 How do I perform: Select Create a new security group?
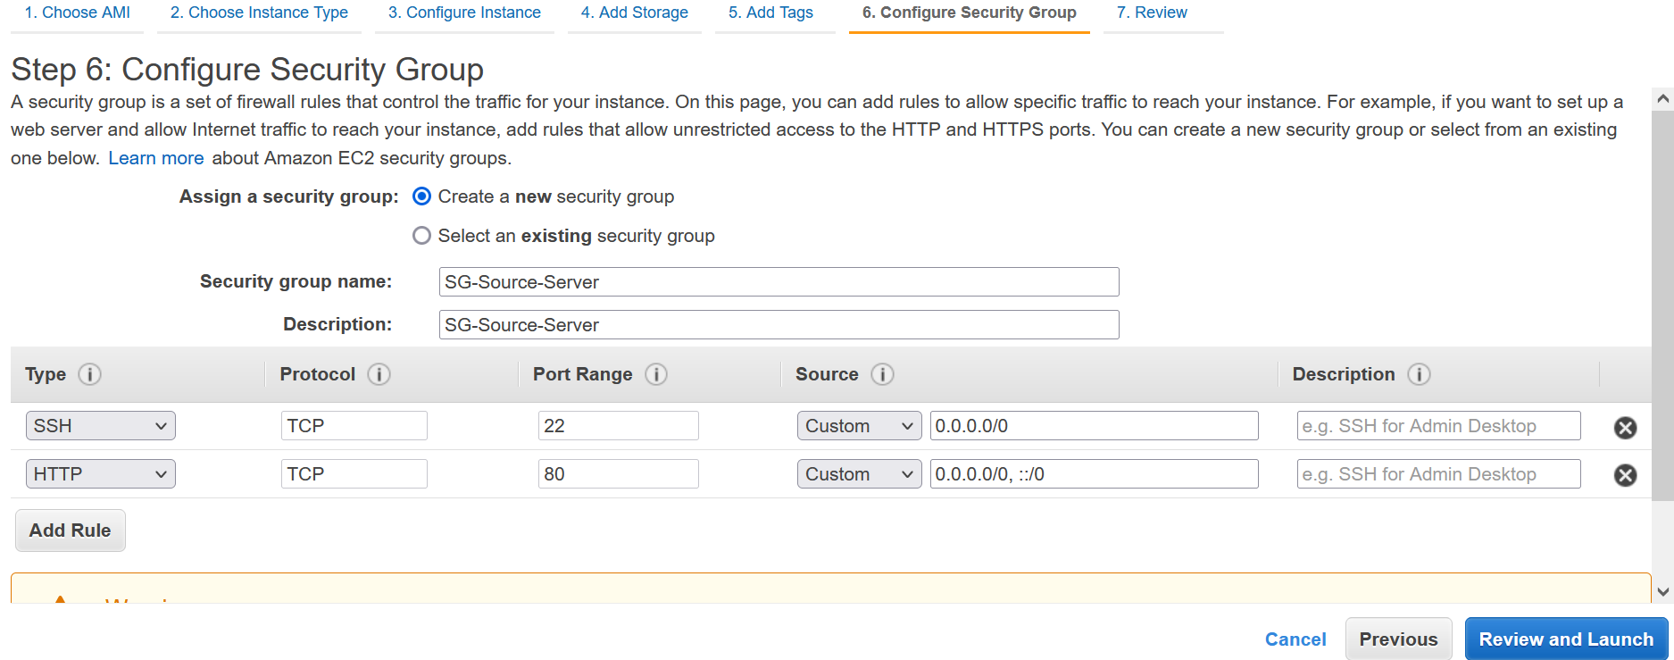point(421,196)
